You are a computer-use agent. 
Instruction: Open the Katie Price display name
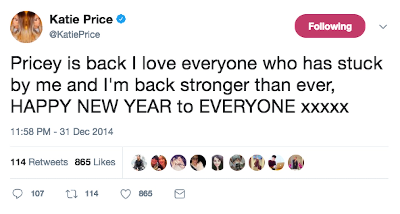(81, 19)
